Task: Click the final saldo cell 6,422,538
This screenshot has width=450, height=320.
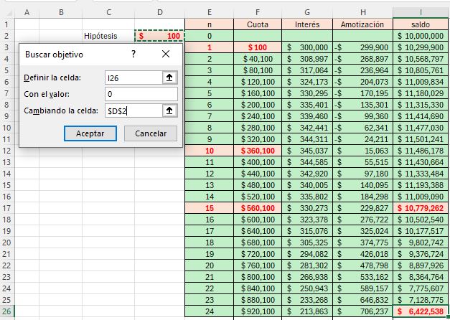Action: pos(421,311)
